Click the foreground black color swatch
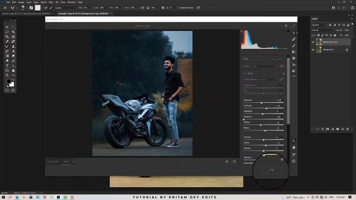The width and height of the screenshot is (356, 200). coord(9,81)
